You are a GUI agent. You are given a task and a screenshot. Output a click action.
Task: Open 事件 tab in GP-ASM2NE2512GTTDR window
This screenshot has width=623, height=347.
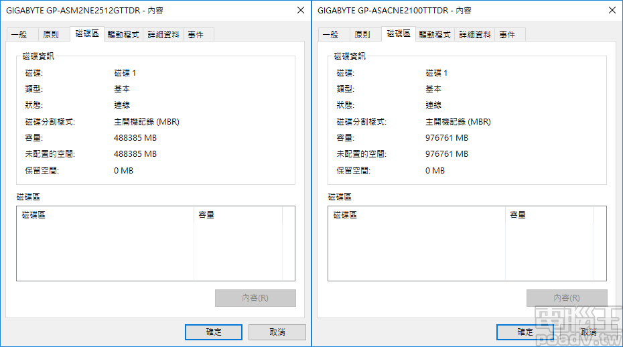[199, 35]
